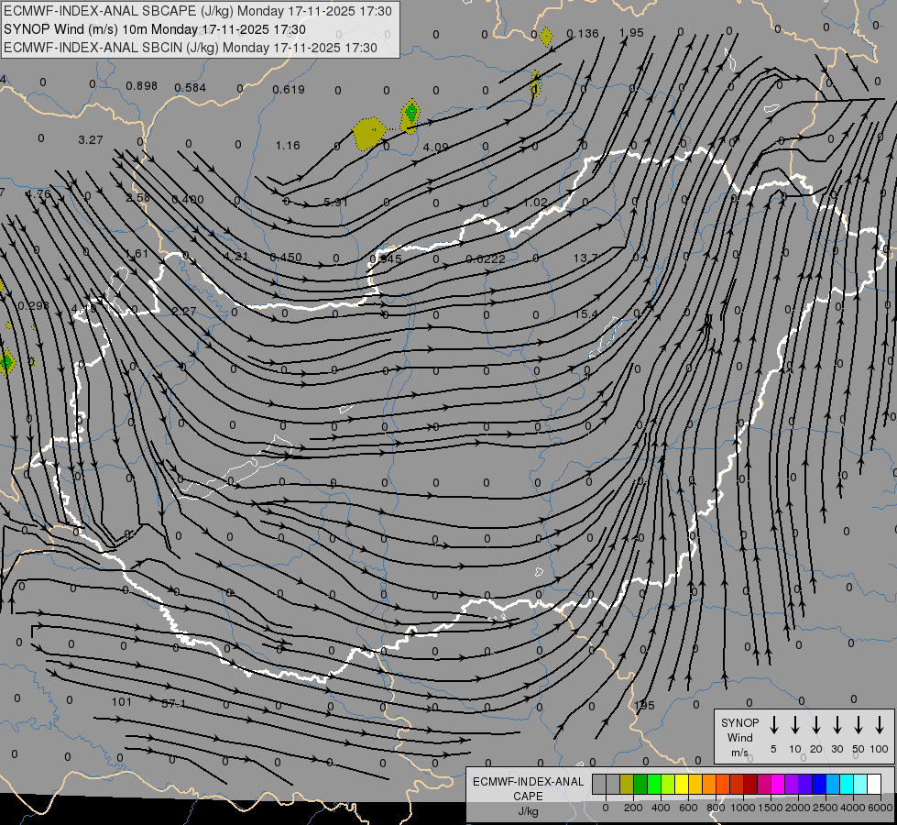Pick the amber swatch in the CAPE legend
Viewport: 897px width, 825px height.
[695, 784]
